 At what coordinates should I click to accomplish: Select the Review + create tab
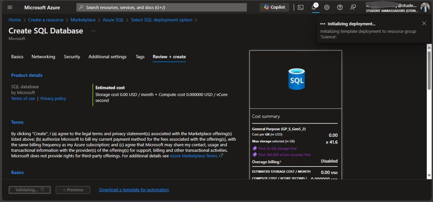[169, 57]
